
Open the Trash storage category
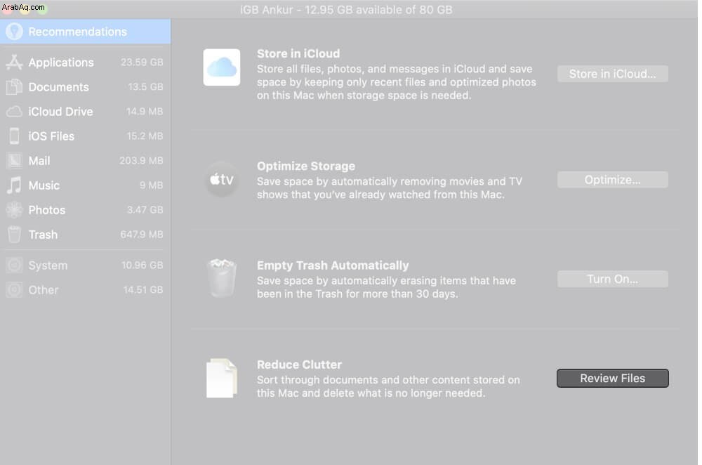pyautogui.click(x=85, y=235)
